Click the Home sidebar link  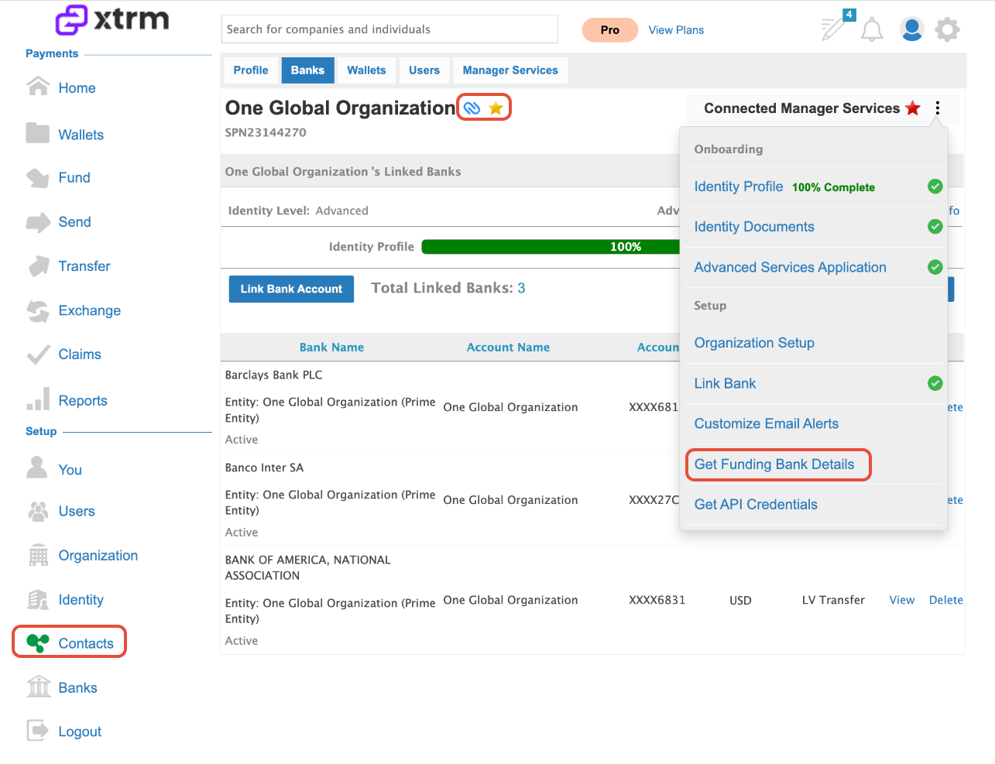pos(77,88)
